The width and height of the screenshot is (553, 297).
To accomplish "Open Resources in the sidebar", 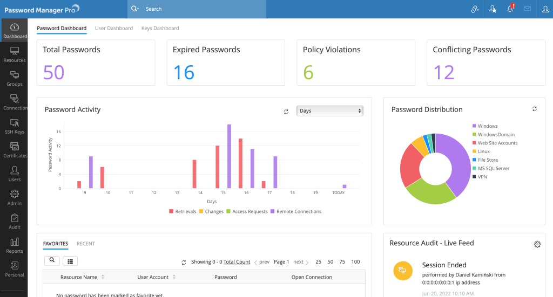I will point(14,54).
